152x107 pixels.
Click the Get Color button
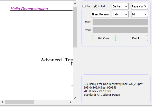click(104, 38)
